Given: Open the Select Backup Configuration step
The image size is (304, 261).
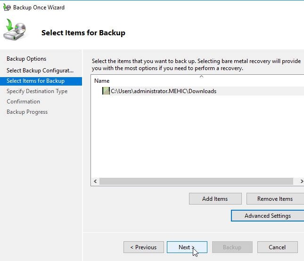Looking at the screenshot, I should (40, 71).
